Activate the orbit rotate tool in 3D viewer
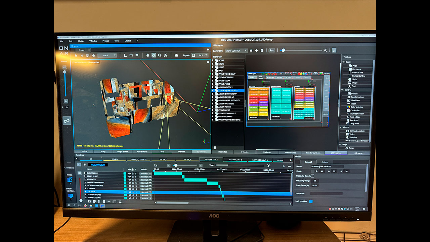The height and width of the screenshot is (242, 430). 154,55
